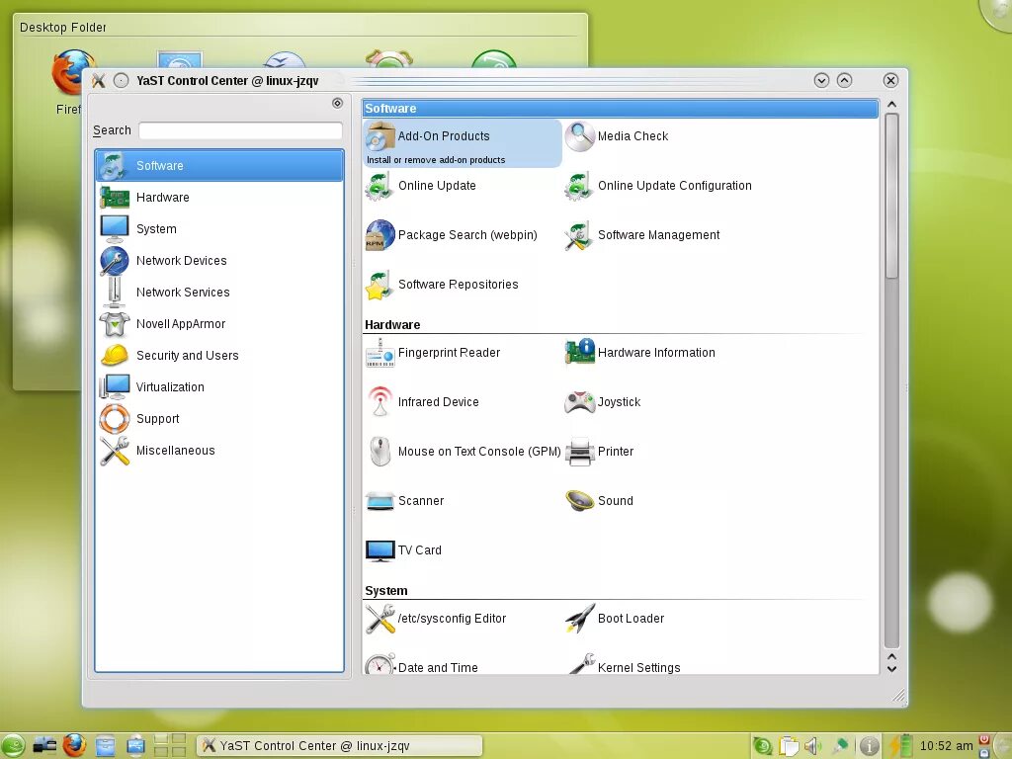The height and width of the screenshot is (759, 1012).
Task: Open Package Search (webpin)
Action: pos(451,235)
